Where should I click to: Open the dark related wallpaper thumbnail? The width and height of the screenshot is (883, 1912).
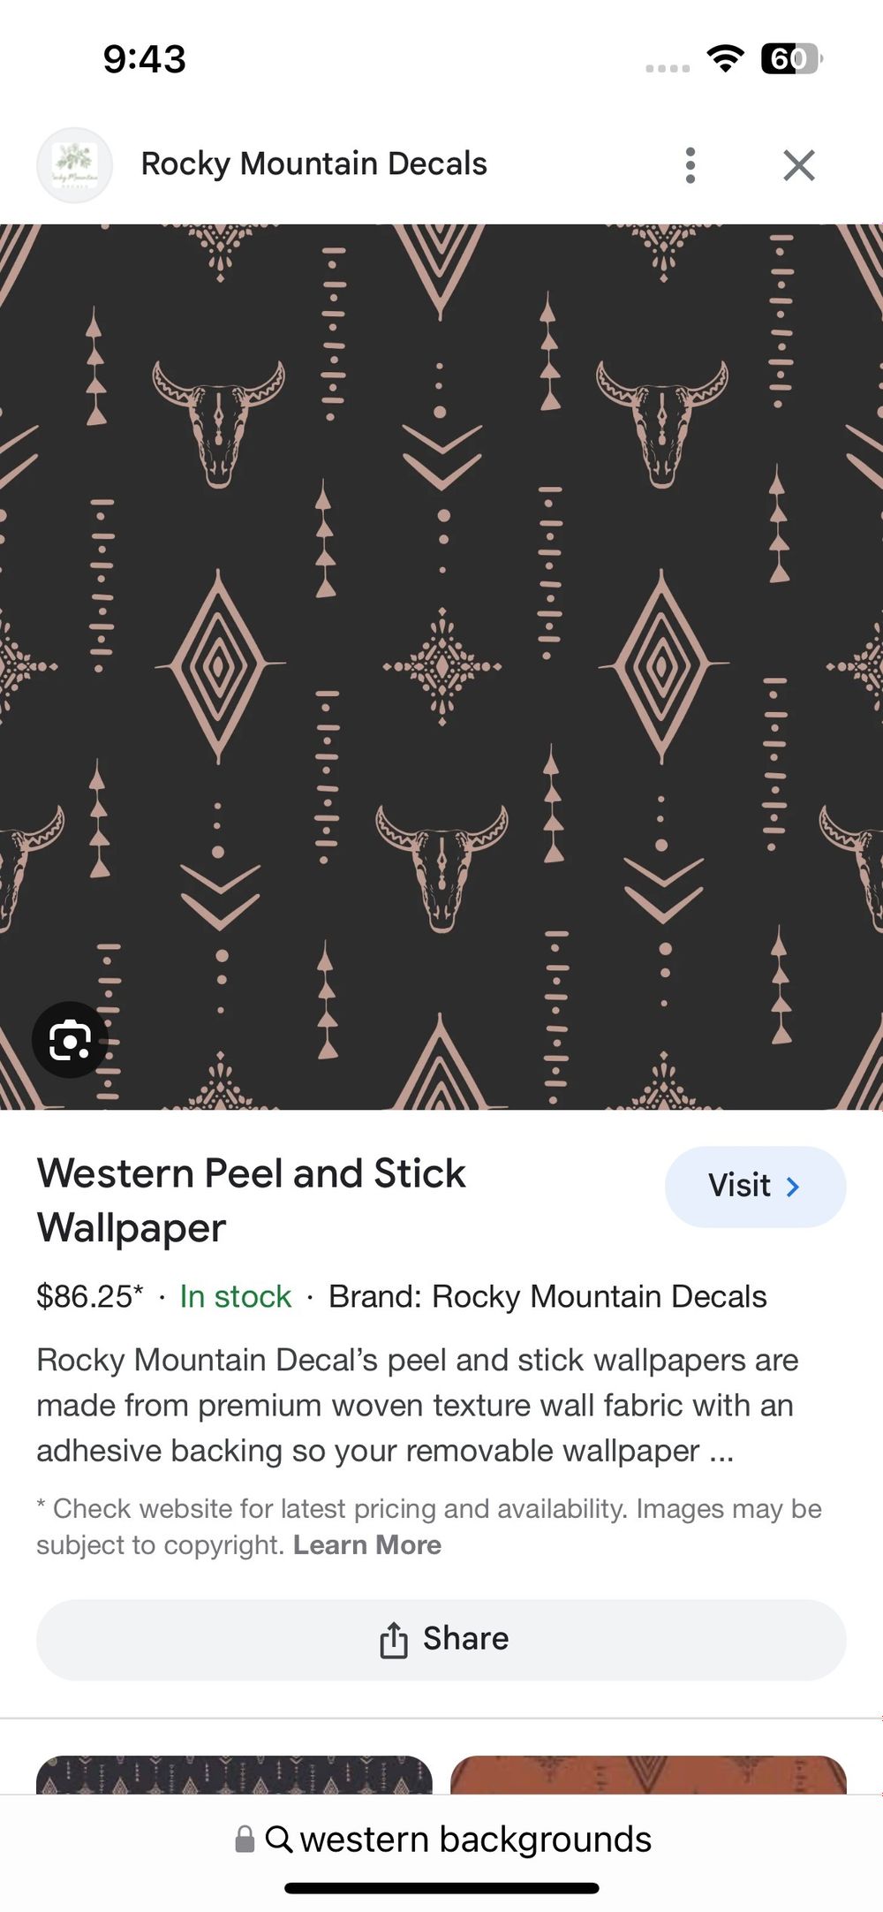point(234,1775)
